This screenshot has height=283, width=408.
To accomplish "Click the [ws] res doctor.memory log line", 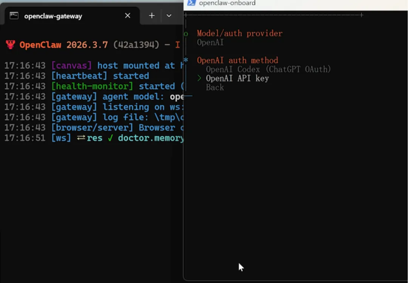I will 94,138.
